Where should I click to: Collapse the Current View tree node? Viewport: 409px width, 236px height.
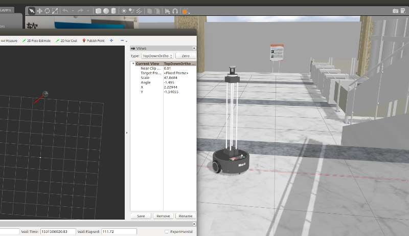pyautogui.click(x=133, y=63)
